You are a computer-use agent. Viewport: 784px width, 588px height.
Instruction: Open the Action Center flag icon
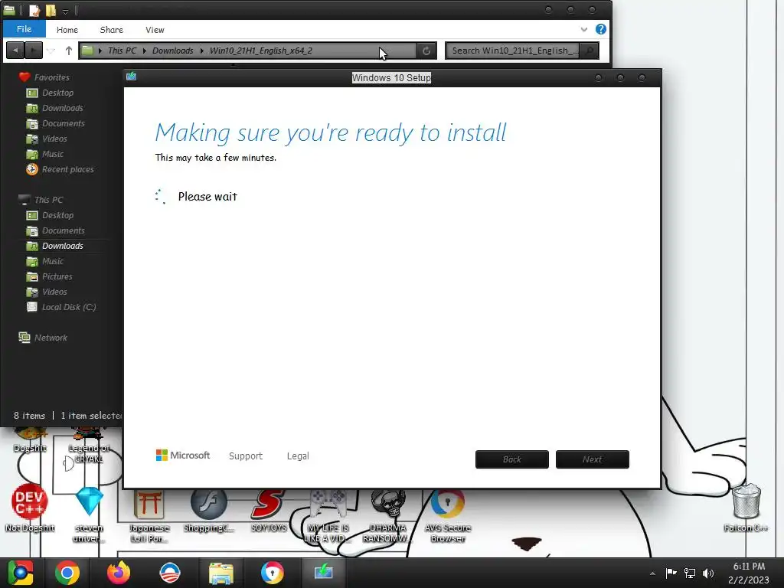point(671,573)
